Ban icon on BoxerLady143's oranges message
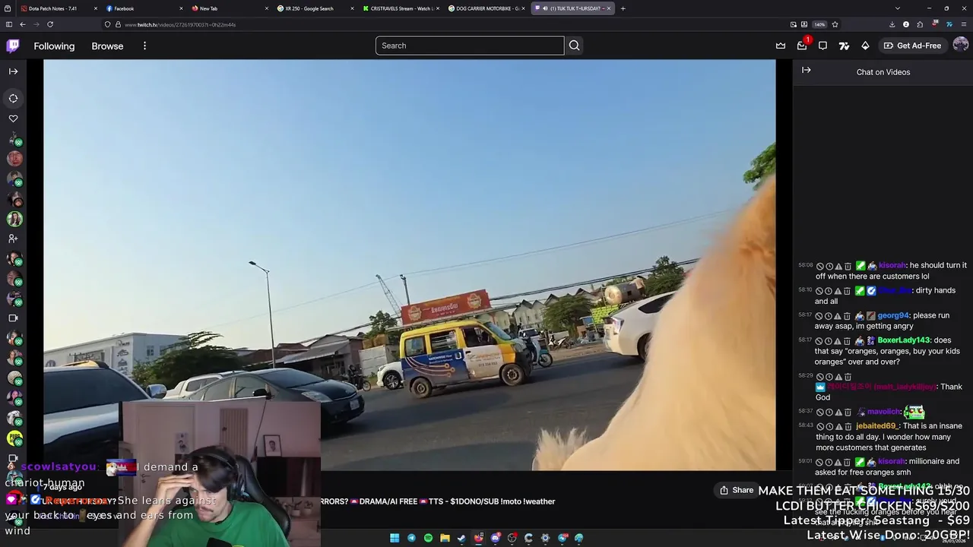973x547 pixels. point(820,341)
